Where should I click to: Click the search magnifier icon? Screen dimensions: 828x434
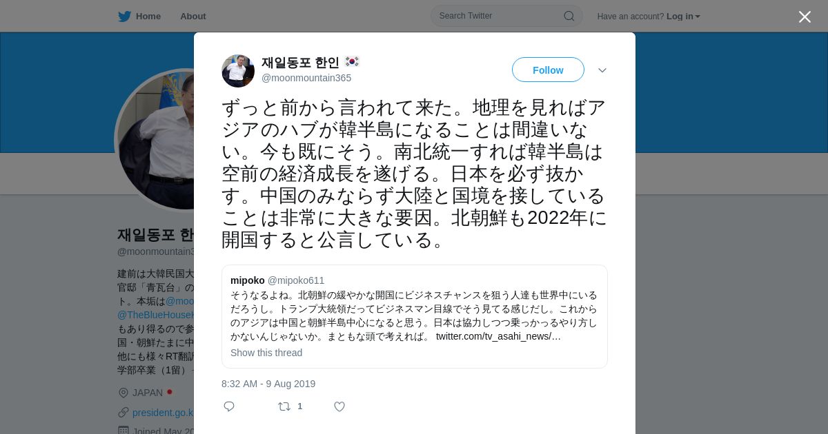569,16
